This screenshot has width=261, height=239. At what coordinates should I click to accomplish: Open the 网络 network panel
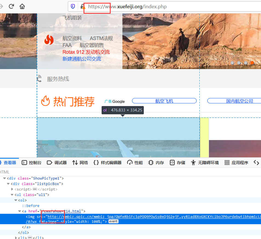(x=81, y=163)
